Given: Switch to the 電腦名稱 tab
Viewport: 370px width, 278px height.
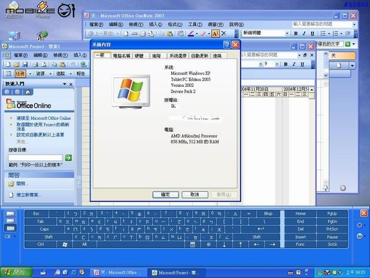Looking at the screenshot, I should coord(121,56).
